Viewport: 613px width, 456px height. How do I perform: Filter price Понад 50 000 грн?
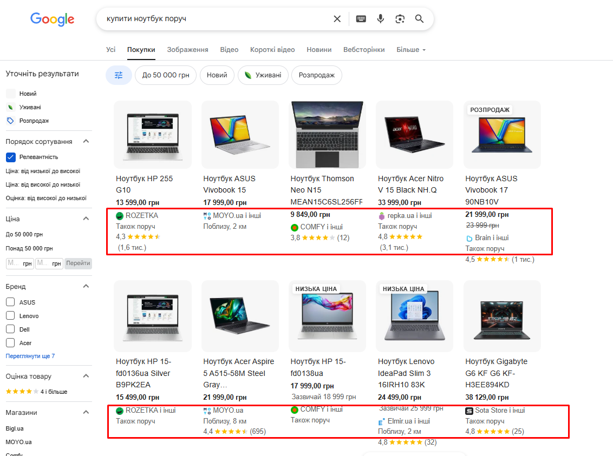29,248
